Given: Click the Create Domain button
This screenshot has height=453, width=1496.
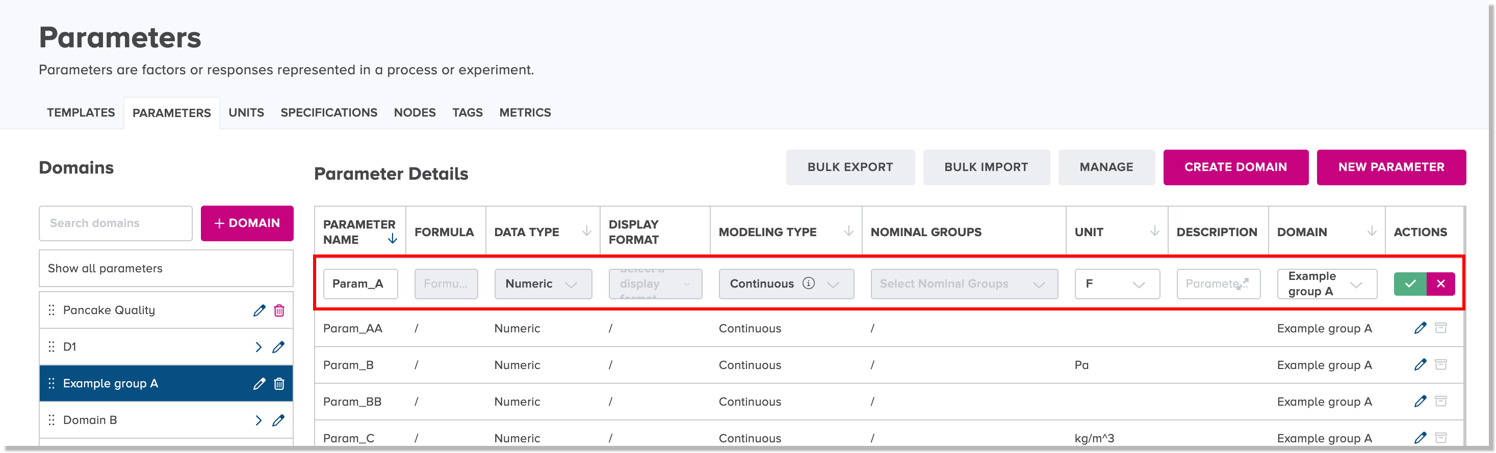Looking at the screenshot, I should pyautogui.click(x=1235, y=167).
